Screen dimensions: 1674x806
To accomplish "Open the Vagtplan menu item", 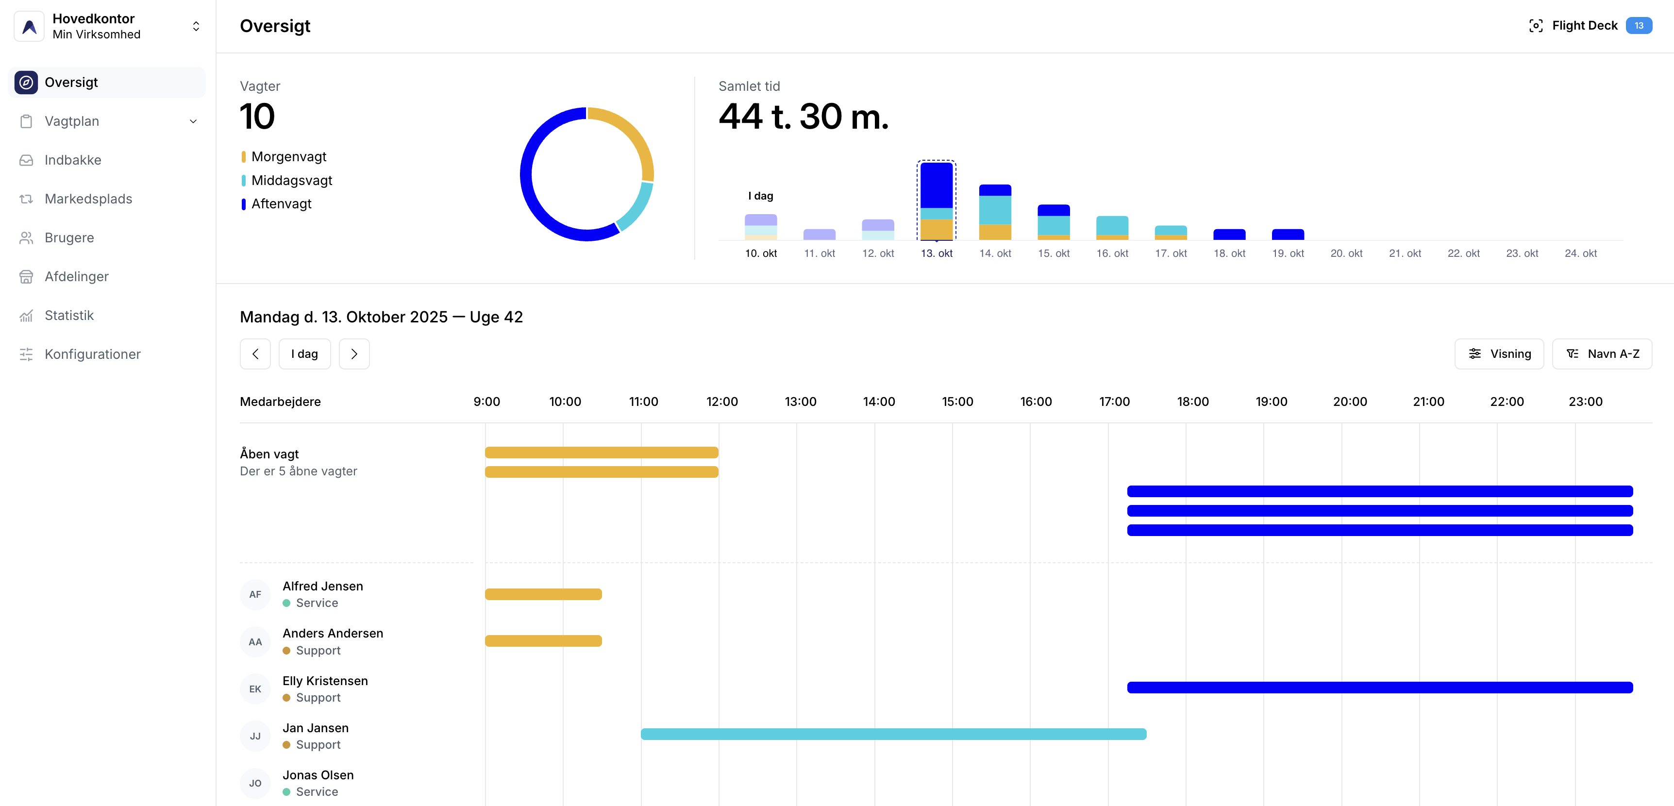I will click(72, 121).
